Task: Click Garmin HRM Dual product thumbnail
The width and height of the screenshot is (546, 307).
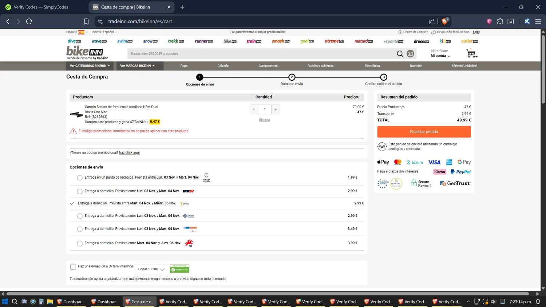Action: coord(76,115)
